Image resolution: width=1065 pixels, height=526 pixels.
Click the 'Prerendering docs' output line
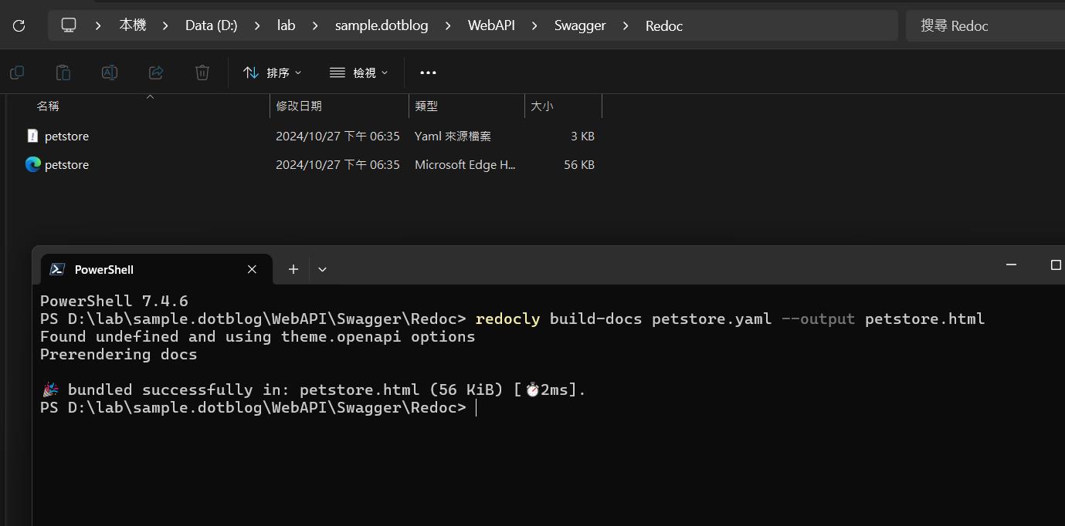[119, 354]
